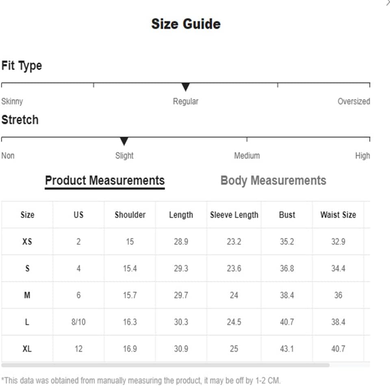Viewport: 390px width, 386px height.
Task: Click the horizontal table scrollbar
Action: click(165, 365)
